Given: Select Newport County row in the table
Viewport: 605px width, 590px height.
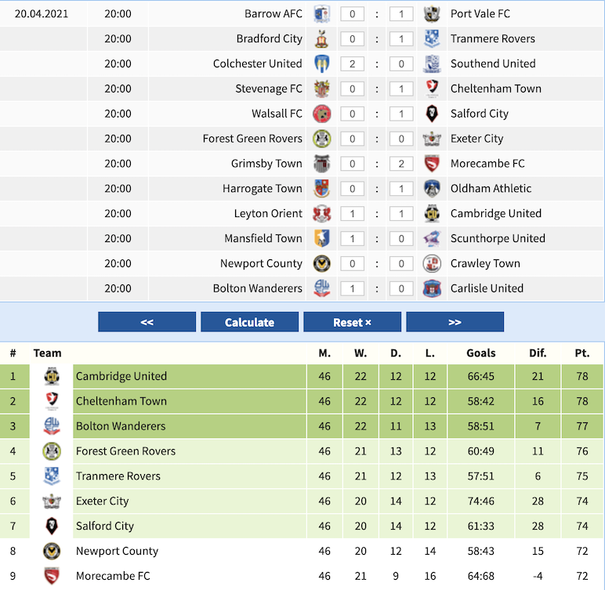Looking at the screenshot, I should pos(302,551).
